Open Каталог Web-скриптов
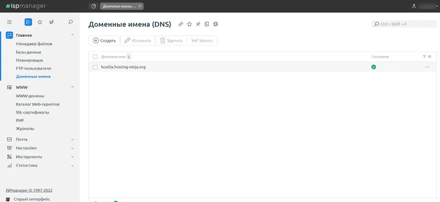440x202 pixels. (x=37, y=104)
